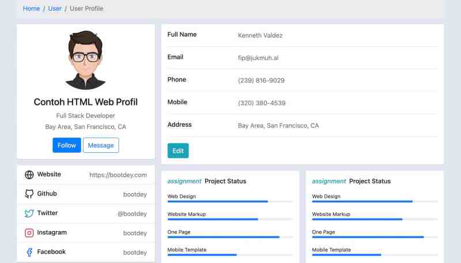461x263 pixels.
Task: Click the bootdey value in Instagram row
Action: 135,233
